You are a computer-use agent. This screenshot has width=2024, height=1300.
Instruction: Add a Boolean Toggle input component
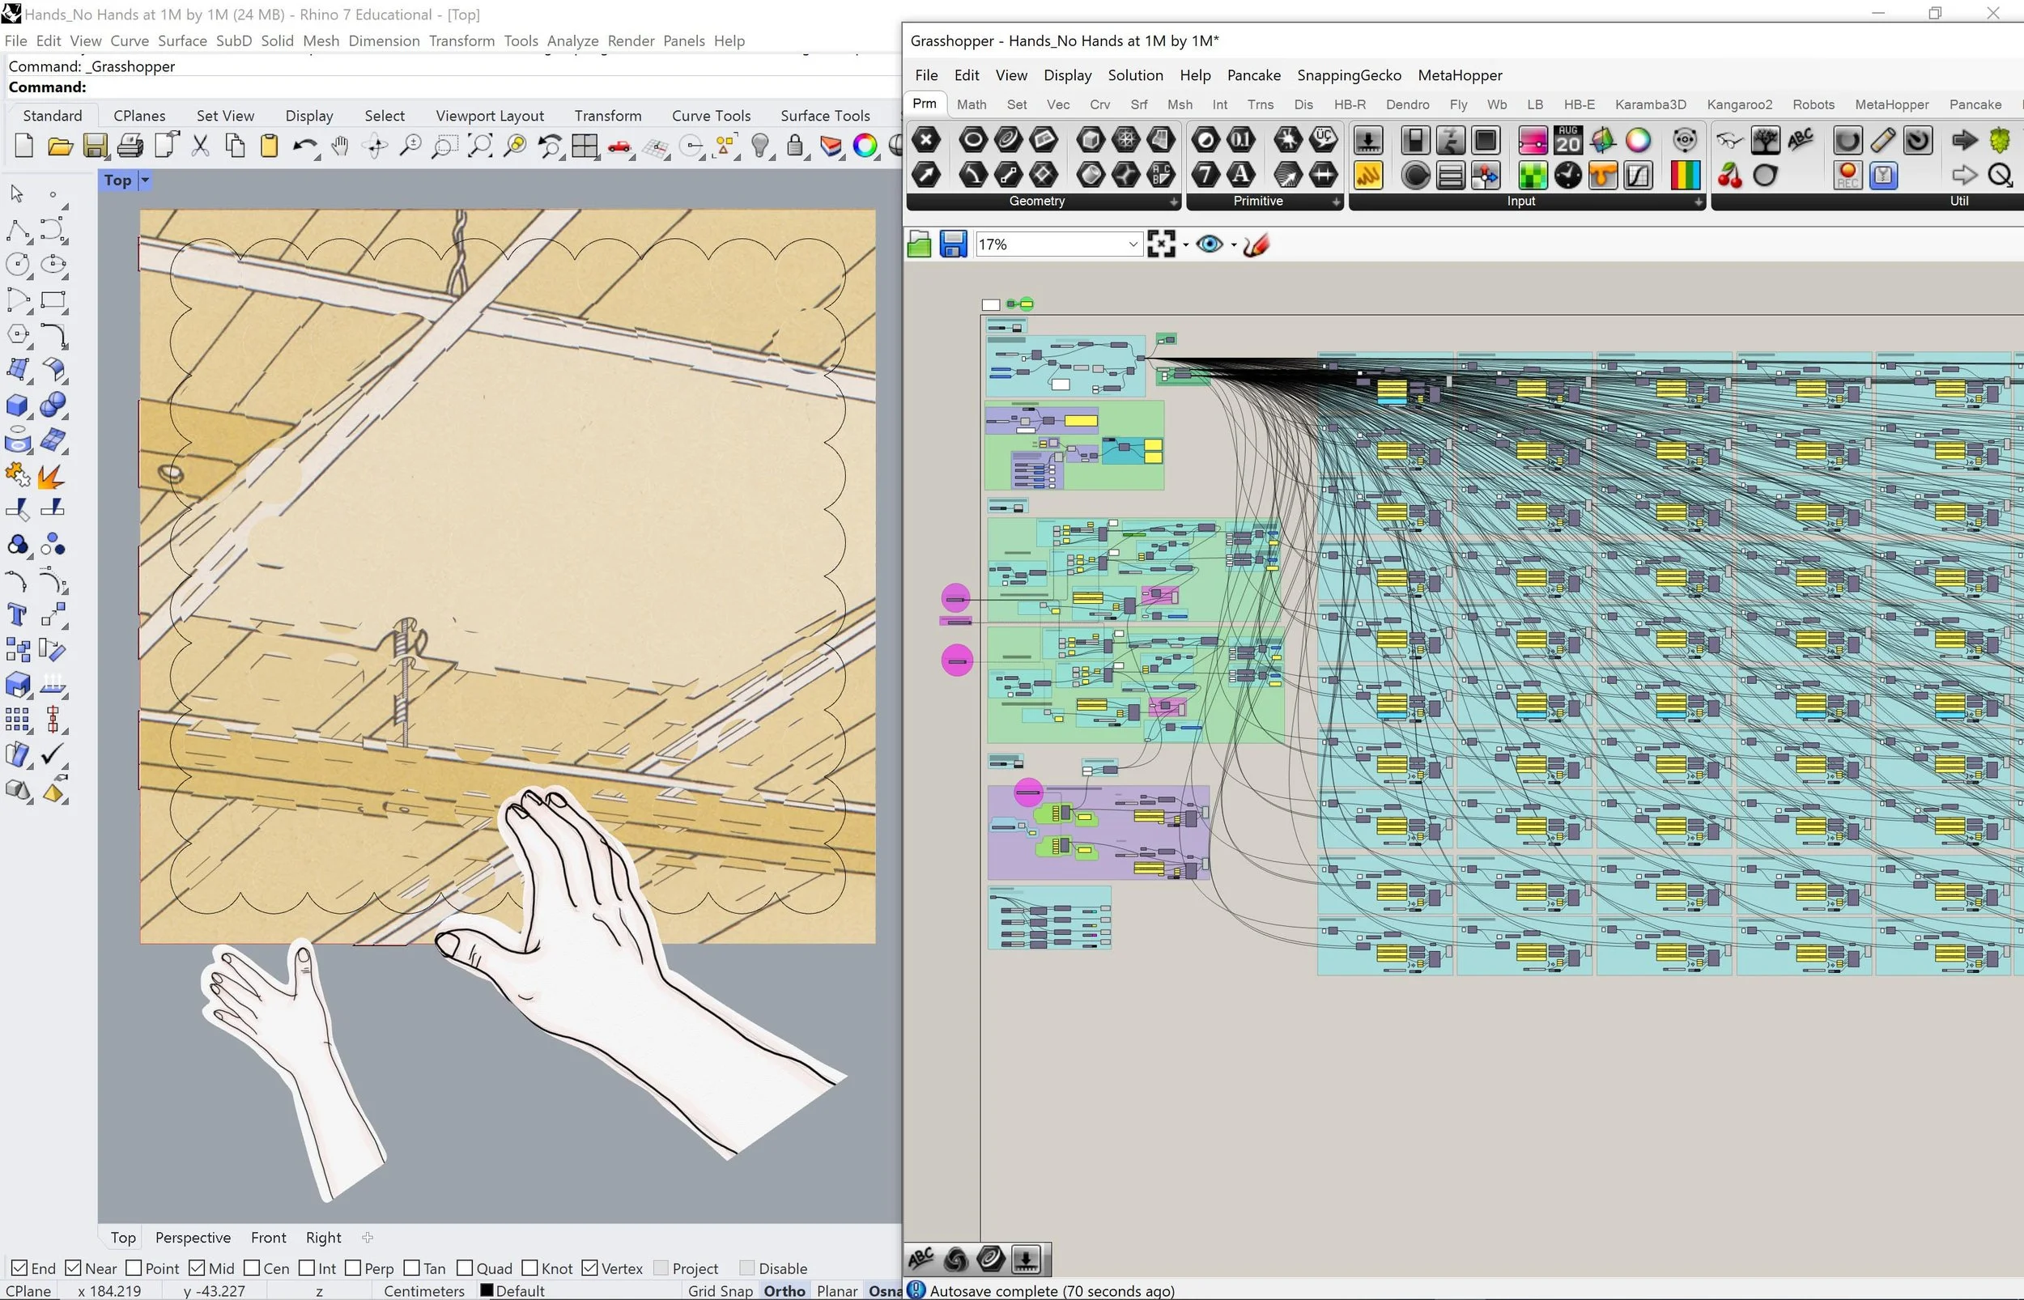click(x=1414, y=141)
